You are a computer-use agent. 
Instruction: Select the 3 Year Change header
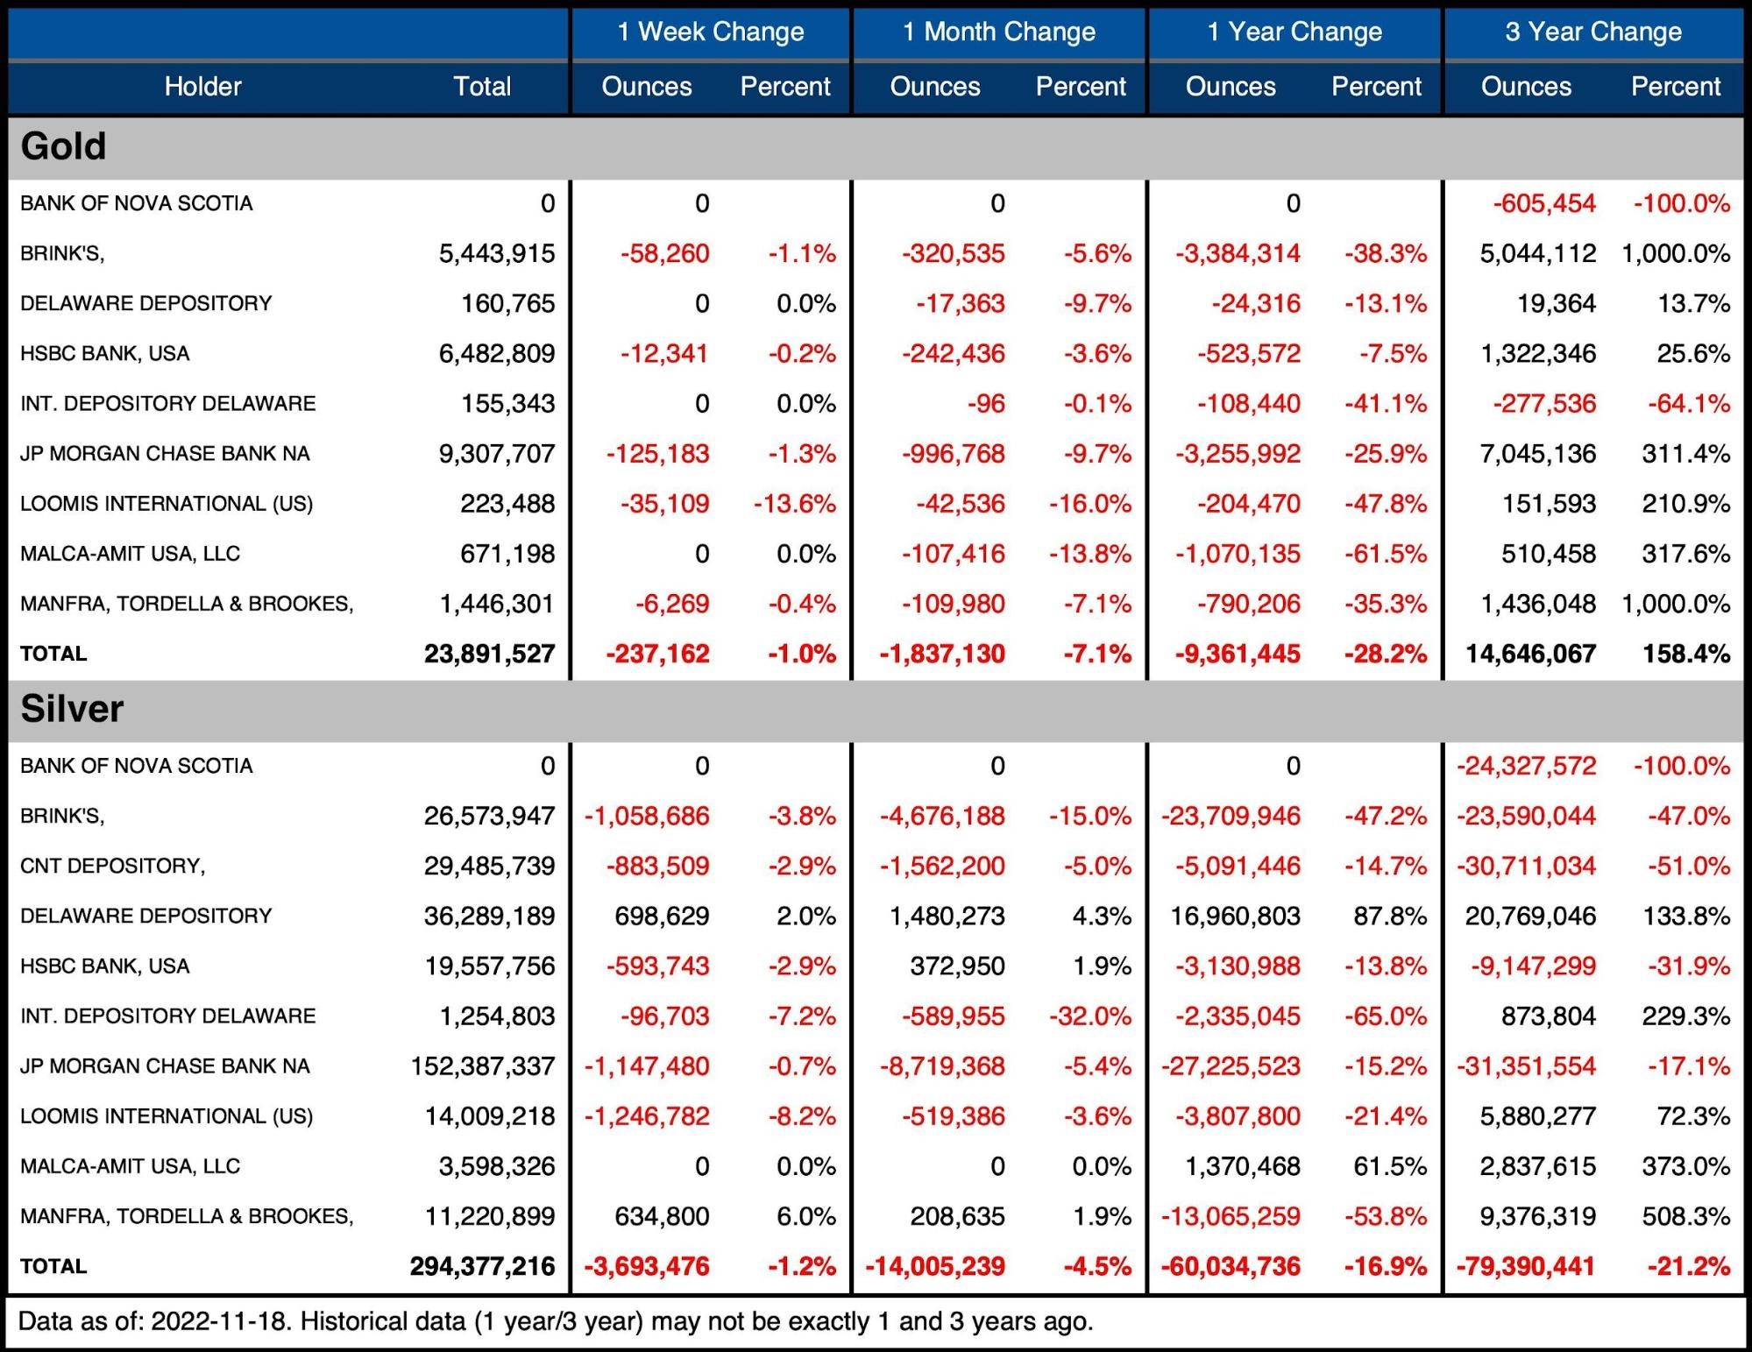1592,32
